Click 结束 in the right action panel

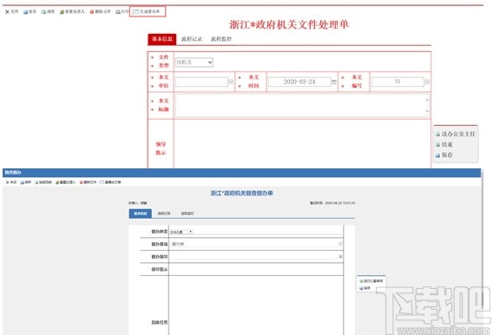(444, 145)
